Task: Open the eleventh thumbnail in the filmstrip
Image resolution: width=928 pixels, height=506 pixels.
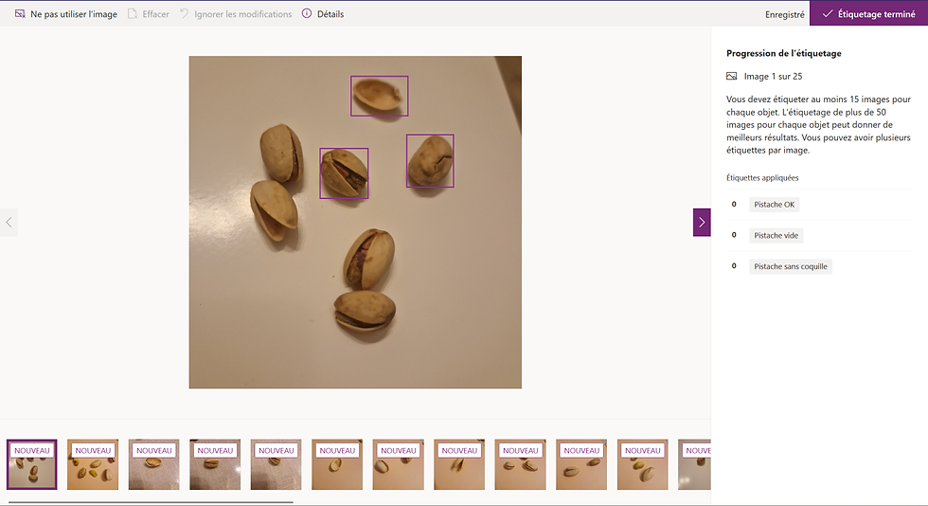Action: (643, 464)
